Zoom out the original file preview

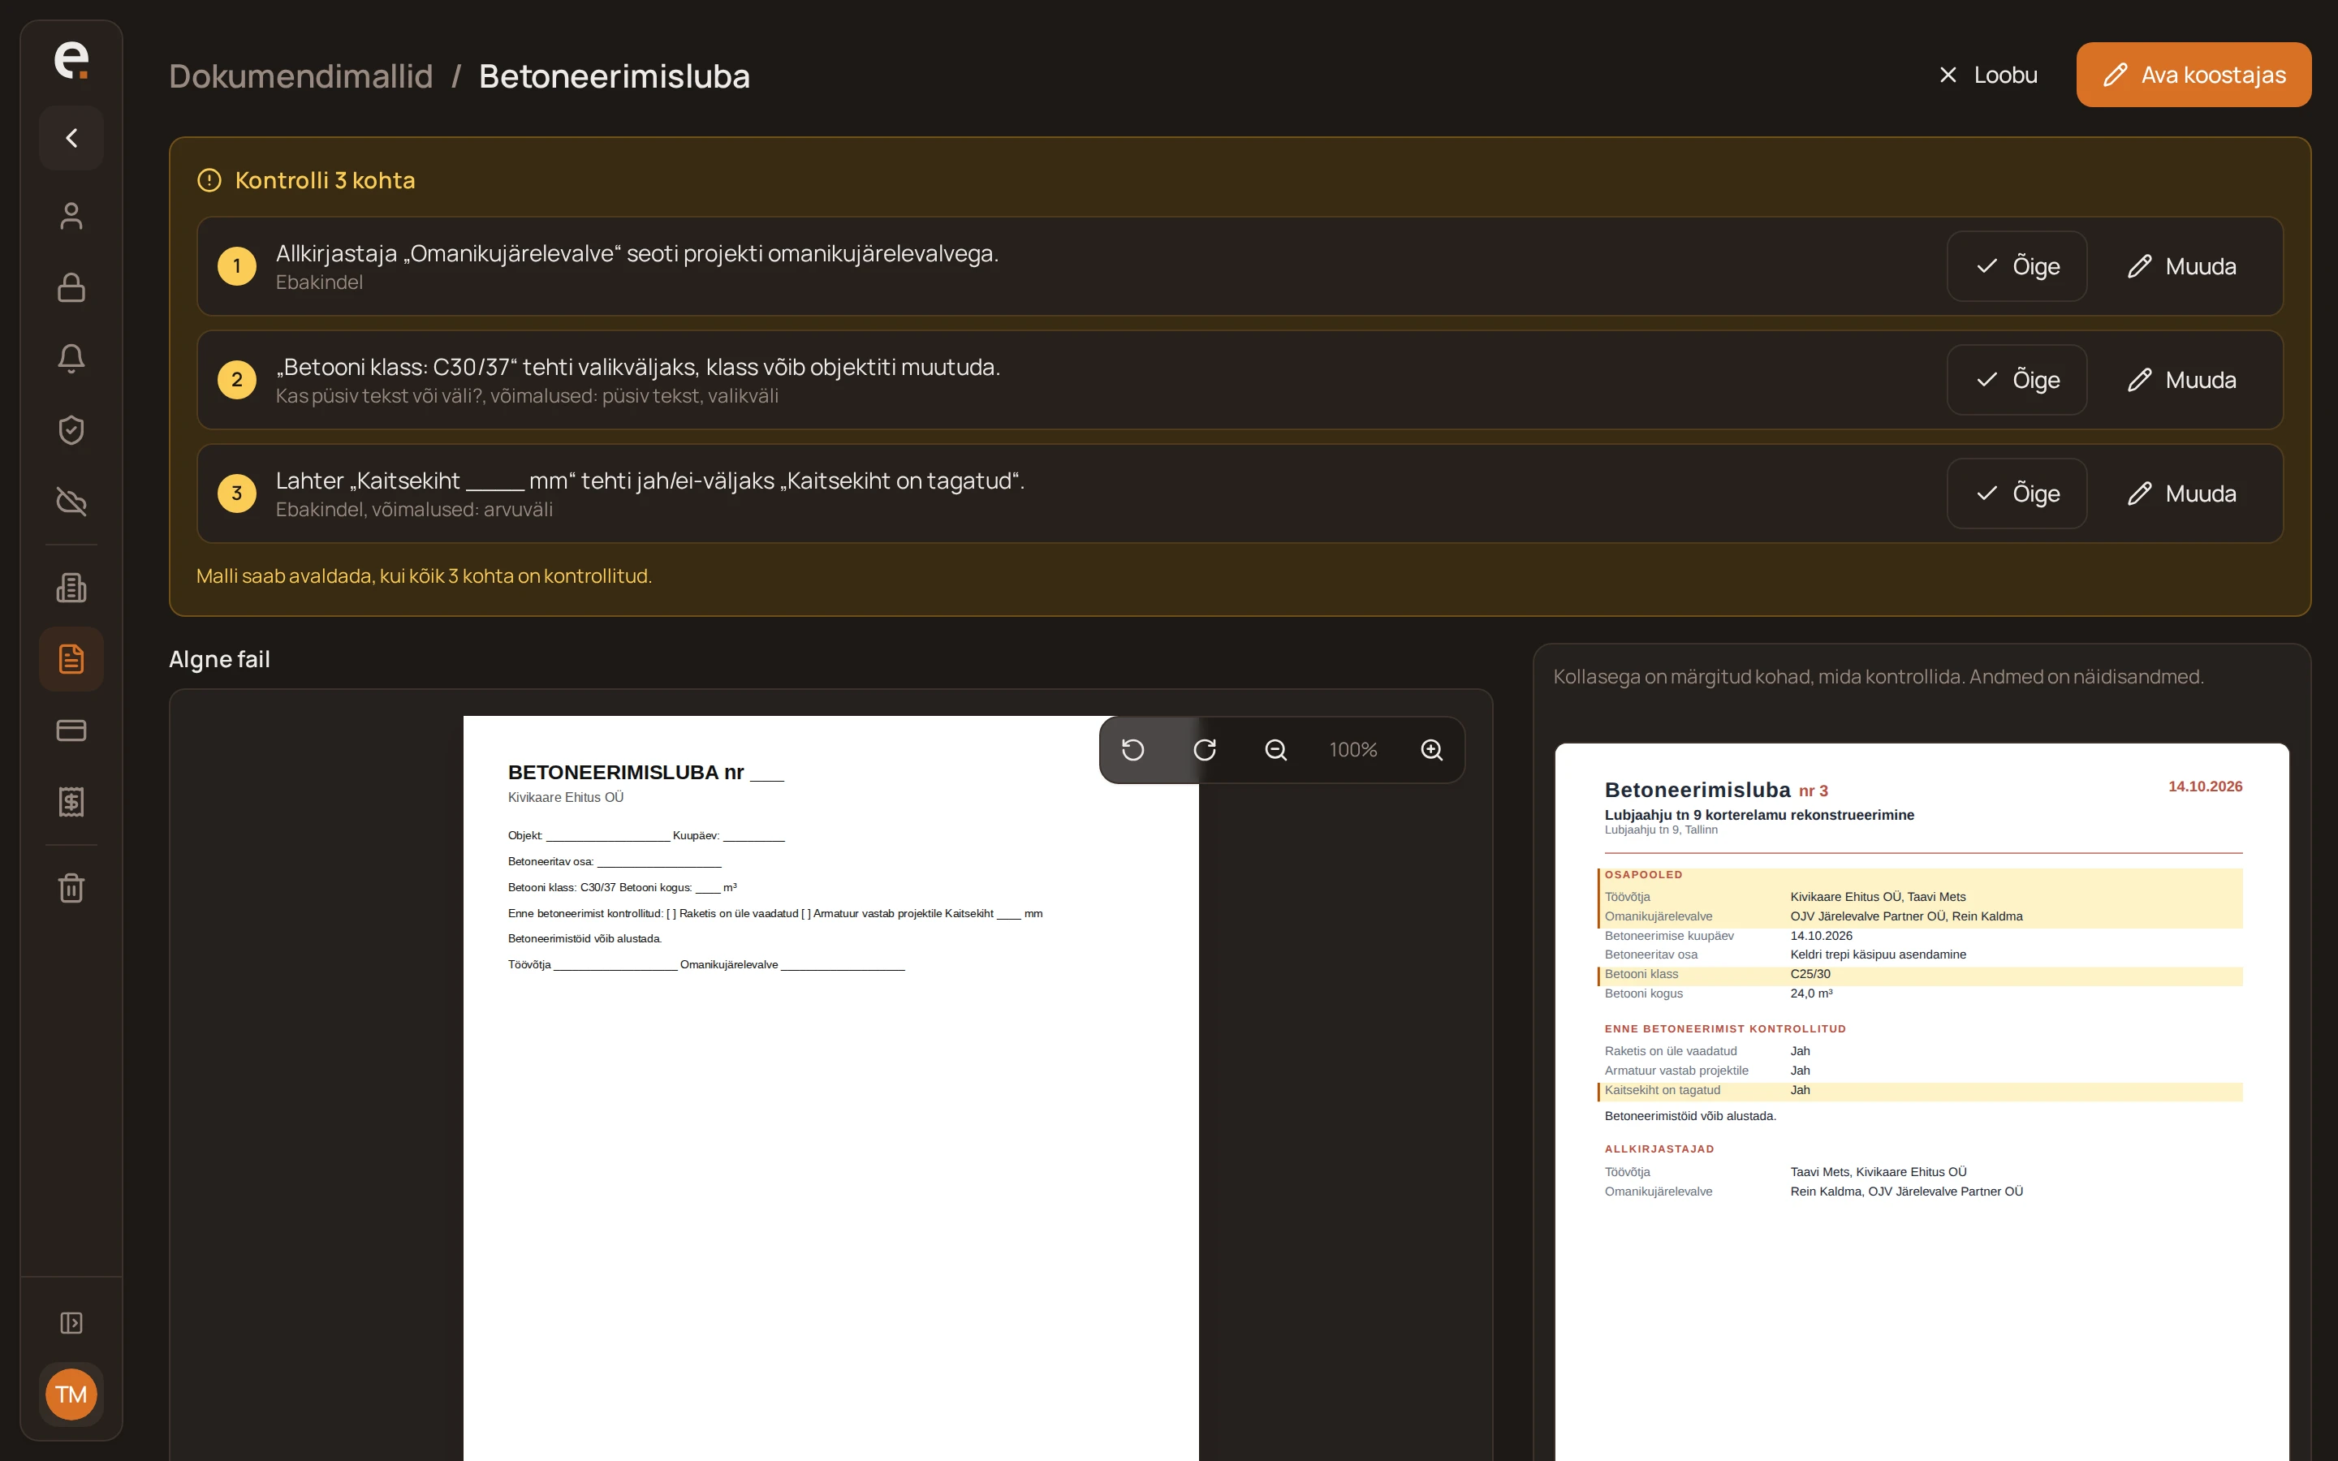point(1276,750)
